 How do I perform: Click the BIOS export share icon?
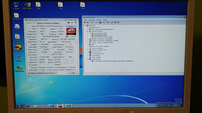point(67,37)
